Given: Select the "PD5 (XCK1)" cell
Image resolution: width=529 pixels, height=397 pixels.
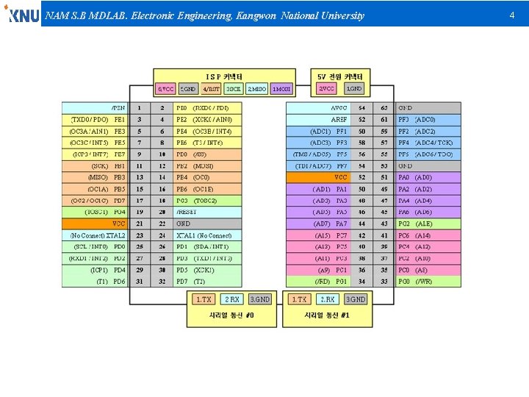Looking at the screenshot, I should (207, 270).
